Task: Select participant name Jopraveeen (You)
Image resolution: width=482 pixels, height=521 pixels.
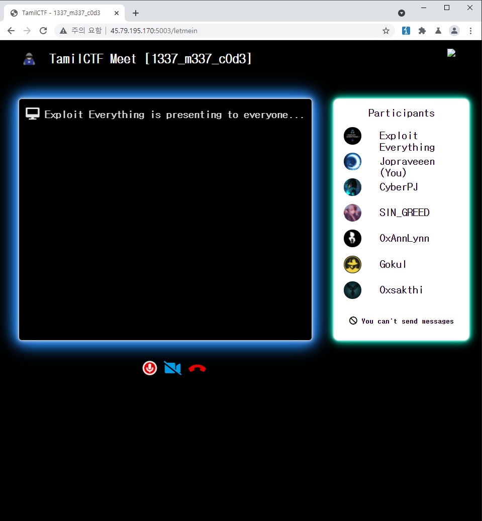Action: click(x=407, y=167)
